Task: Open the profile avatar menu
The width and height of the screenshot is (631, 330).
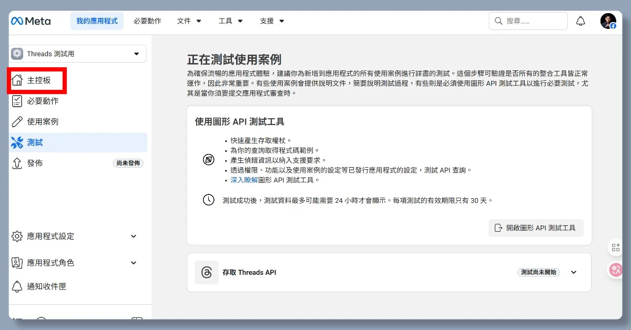Action: [608, 21]
